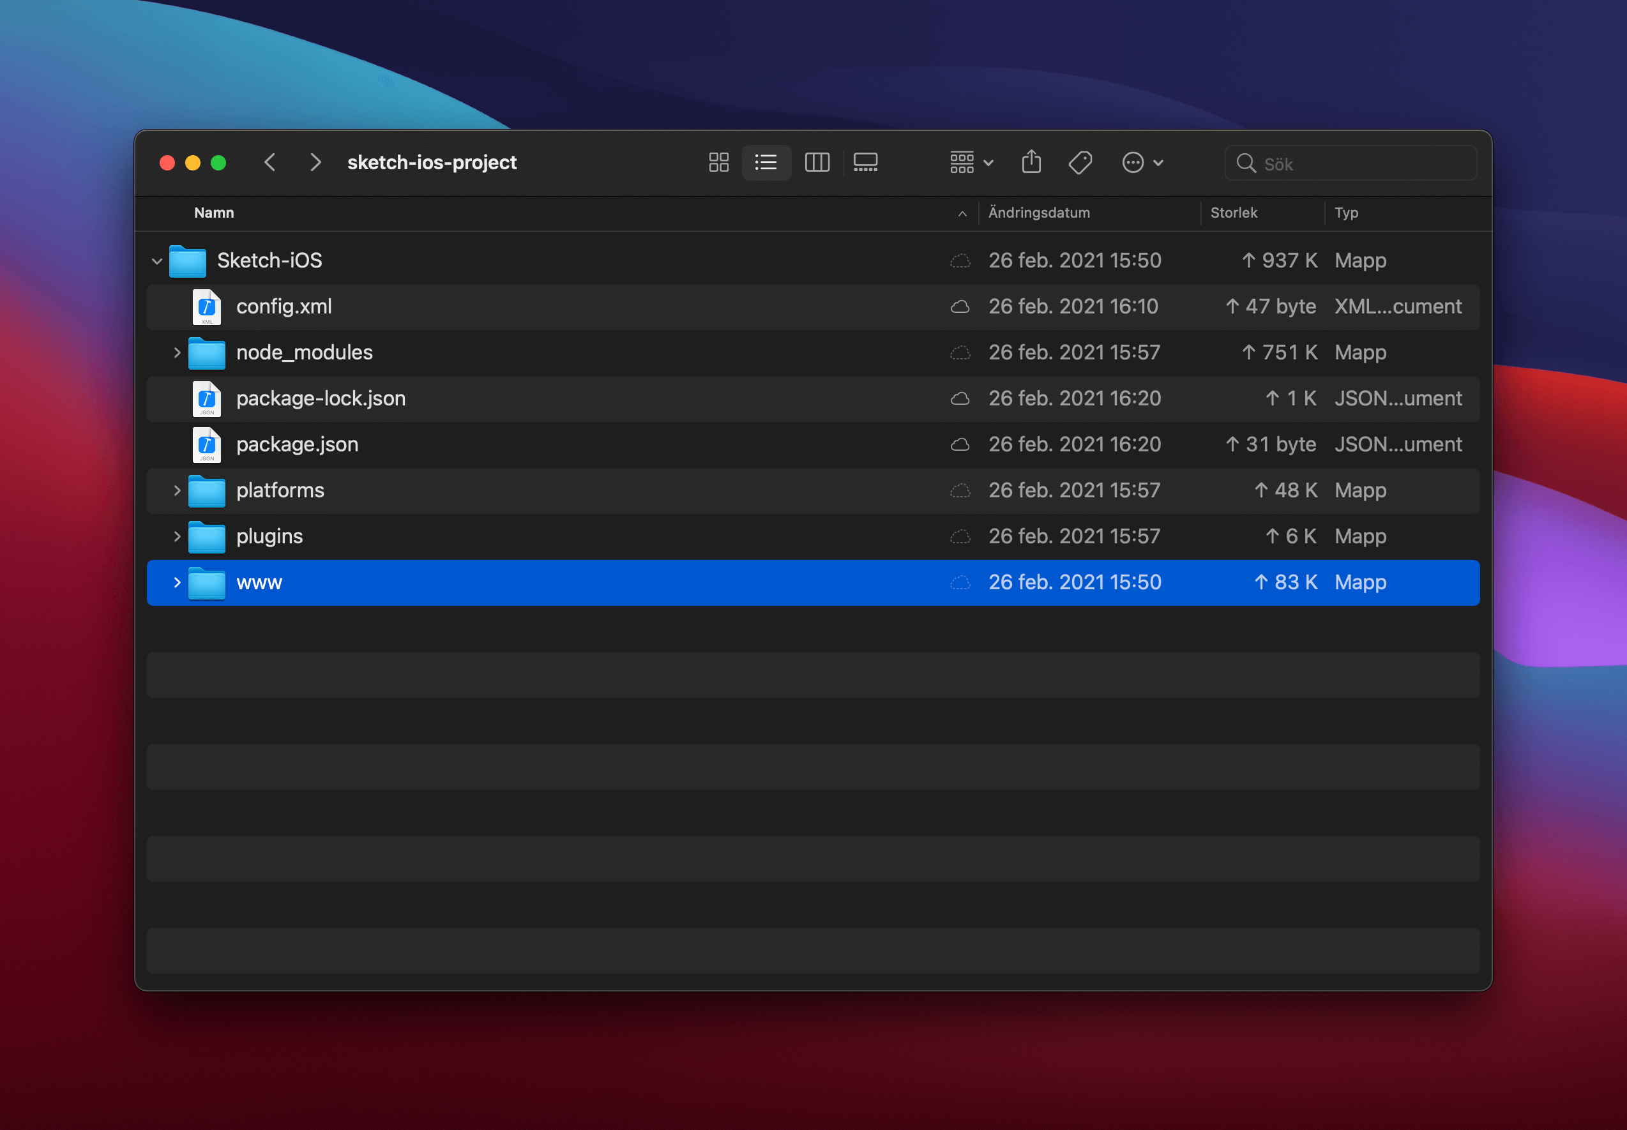The image size is (1627, 1130).
Task: Click the iCloud status icon for config.xml
Action: [x=959, y=306]
